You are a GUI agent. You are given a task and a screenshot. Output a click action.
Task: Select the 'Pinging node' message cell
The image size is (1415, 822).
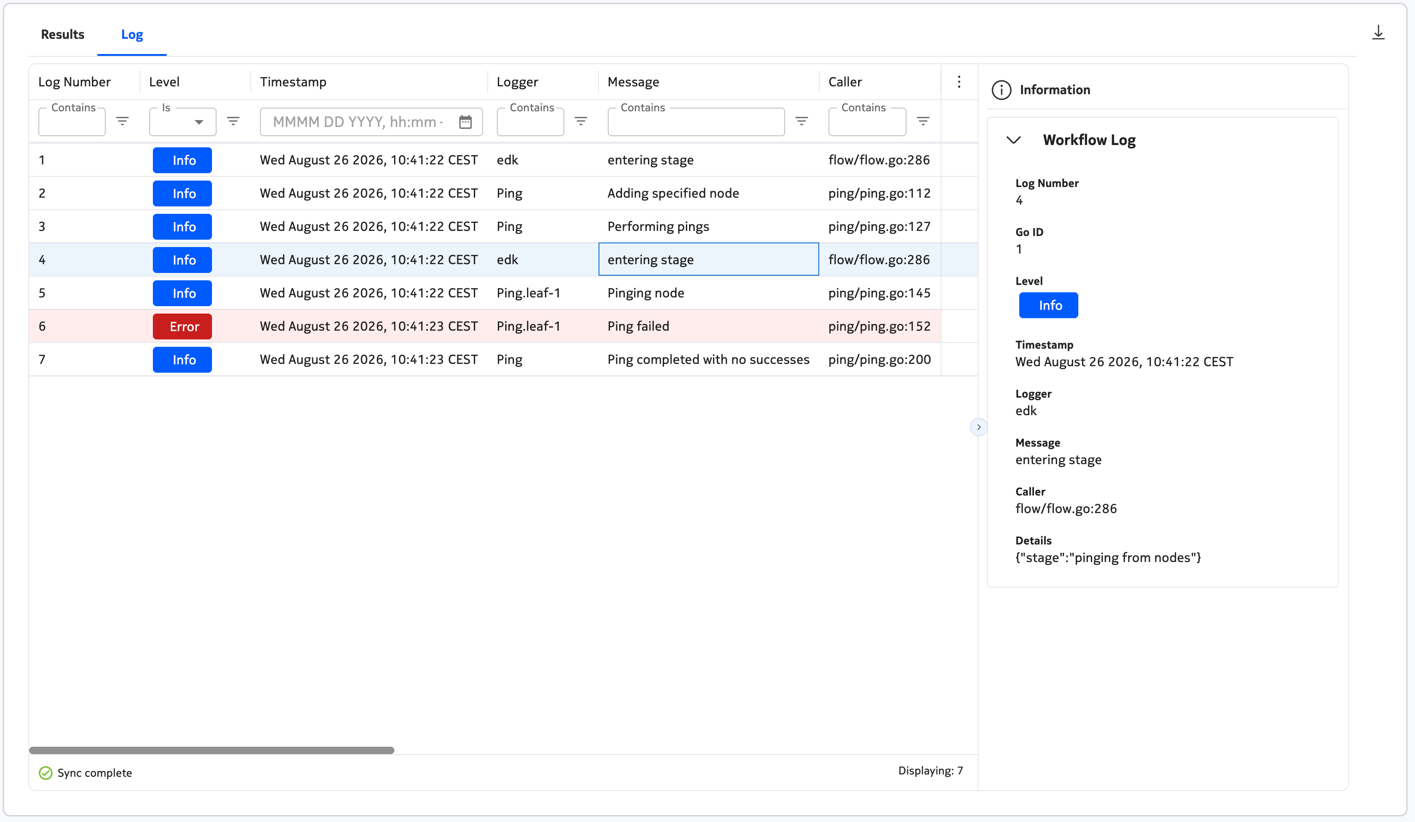(708, 293)
